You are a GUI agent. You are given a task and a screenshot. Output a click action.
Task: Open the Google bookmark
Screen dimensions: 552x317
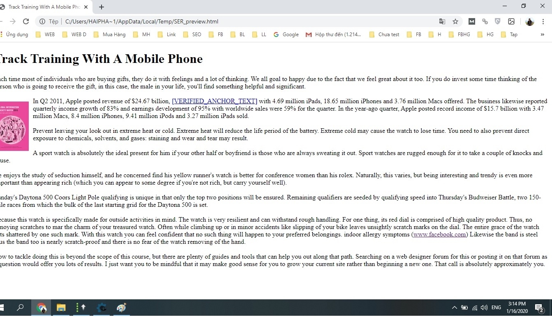tap(286, 35)
